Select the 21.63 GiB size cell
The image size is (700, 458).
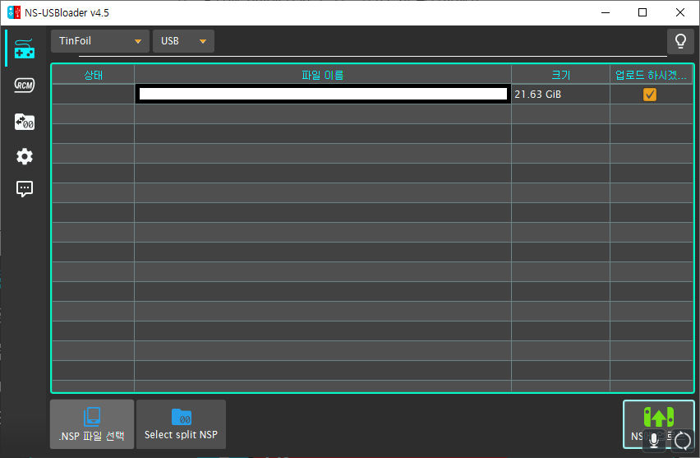pyautogui.click(x=560, y=95)
